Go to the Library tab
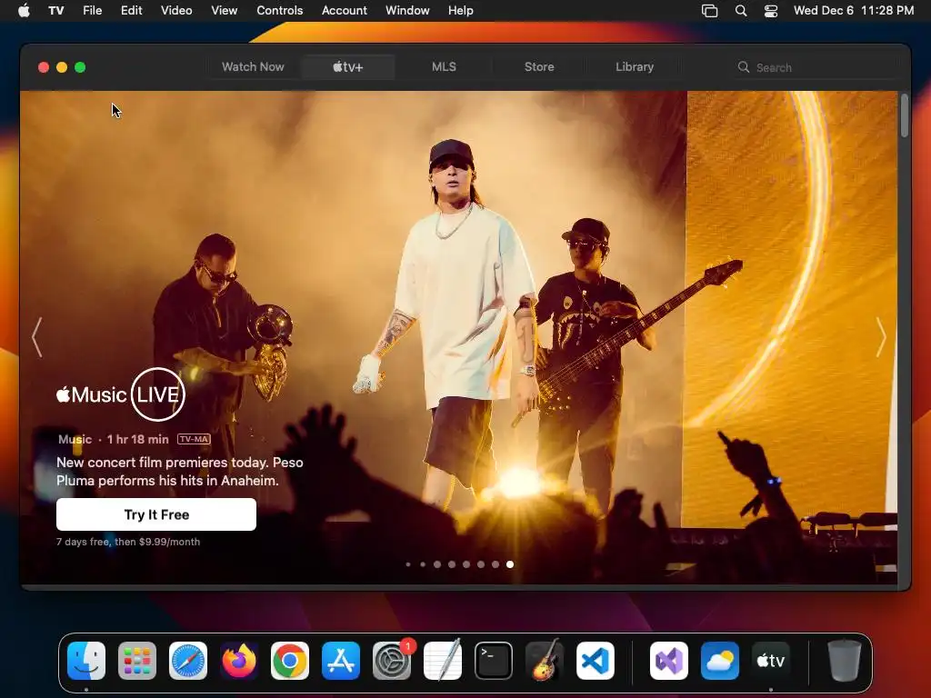The width and height of the screenshot is (931, 698). 634,67
